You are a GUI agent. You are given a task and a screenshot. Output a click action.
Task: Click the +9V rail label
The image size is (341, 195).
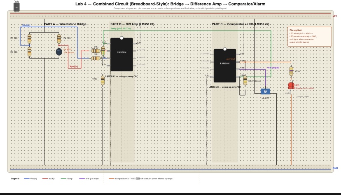click(335, 16)
